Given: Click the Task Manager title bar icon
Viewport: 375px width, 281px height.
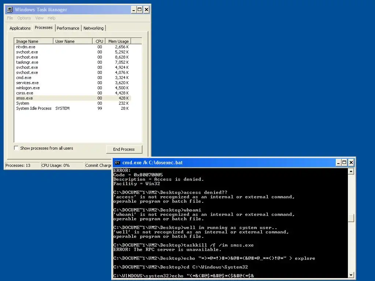Looking at the screenshot, I should (x=10, y=10).
